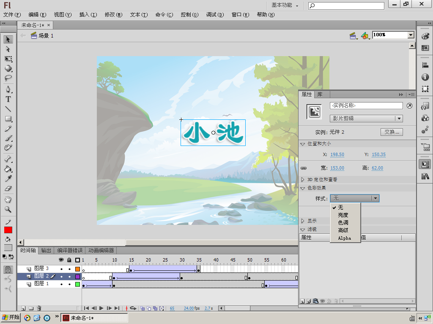
Task: Open the 样式 style dropdown
Action: (x=355, y=198)
